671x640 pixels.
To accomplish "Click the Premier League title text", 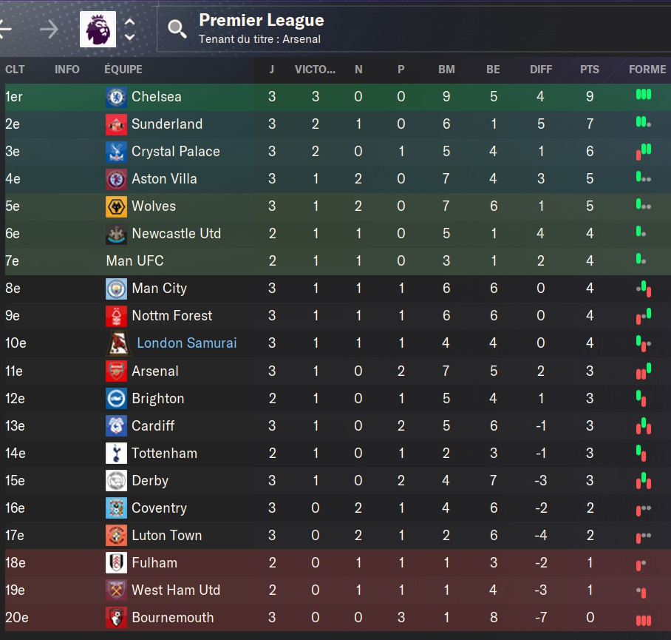I will 262,20.
